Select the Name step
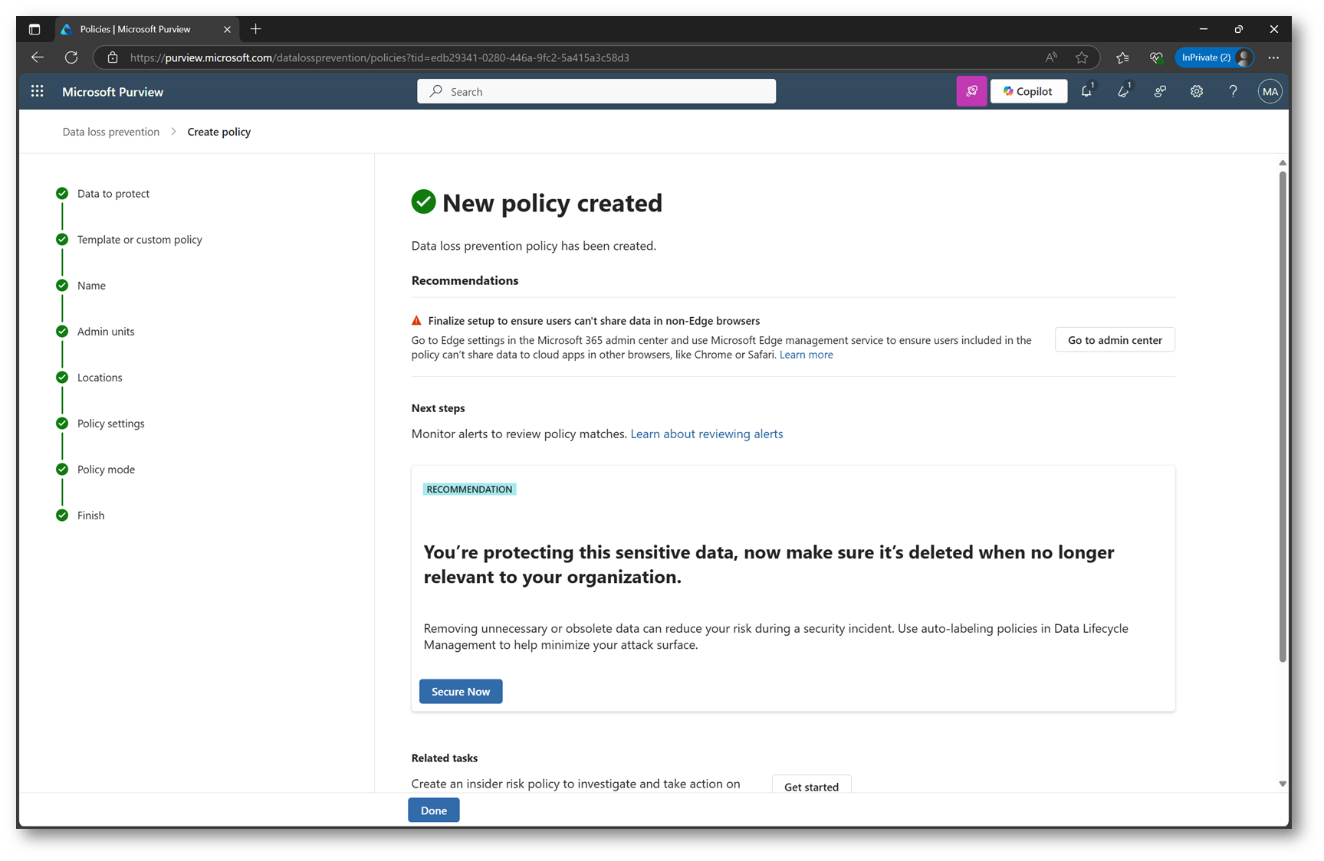The height and width of the screenshot is (861, 1324). point(91,285)
